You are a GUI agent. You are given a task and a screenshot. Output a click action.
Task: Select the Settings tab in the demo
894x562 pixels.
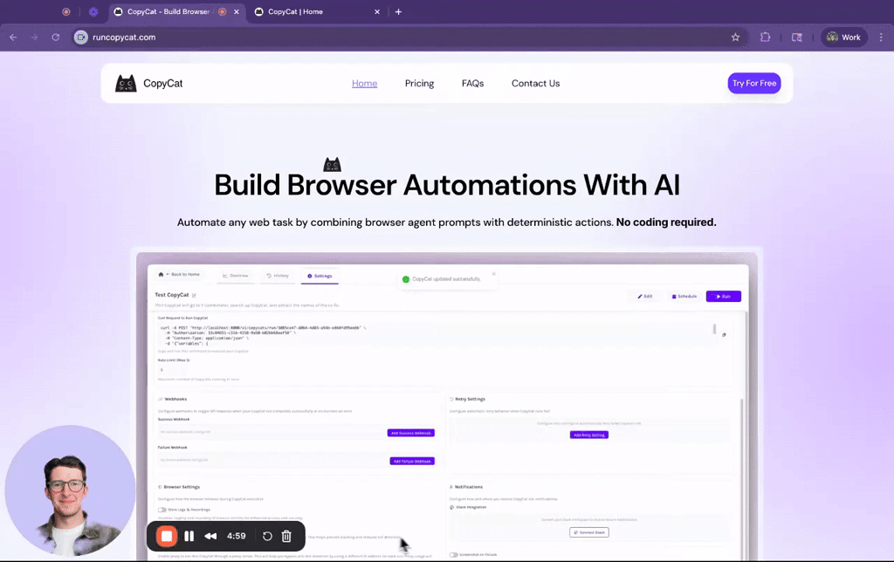tap(320, 276)
